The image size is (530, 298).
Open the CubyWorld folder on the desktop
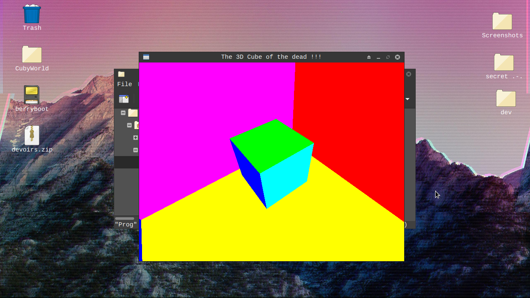[x=31, y=54]
